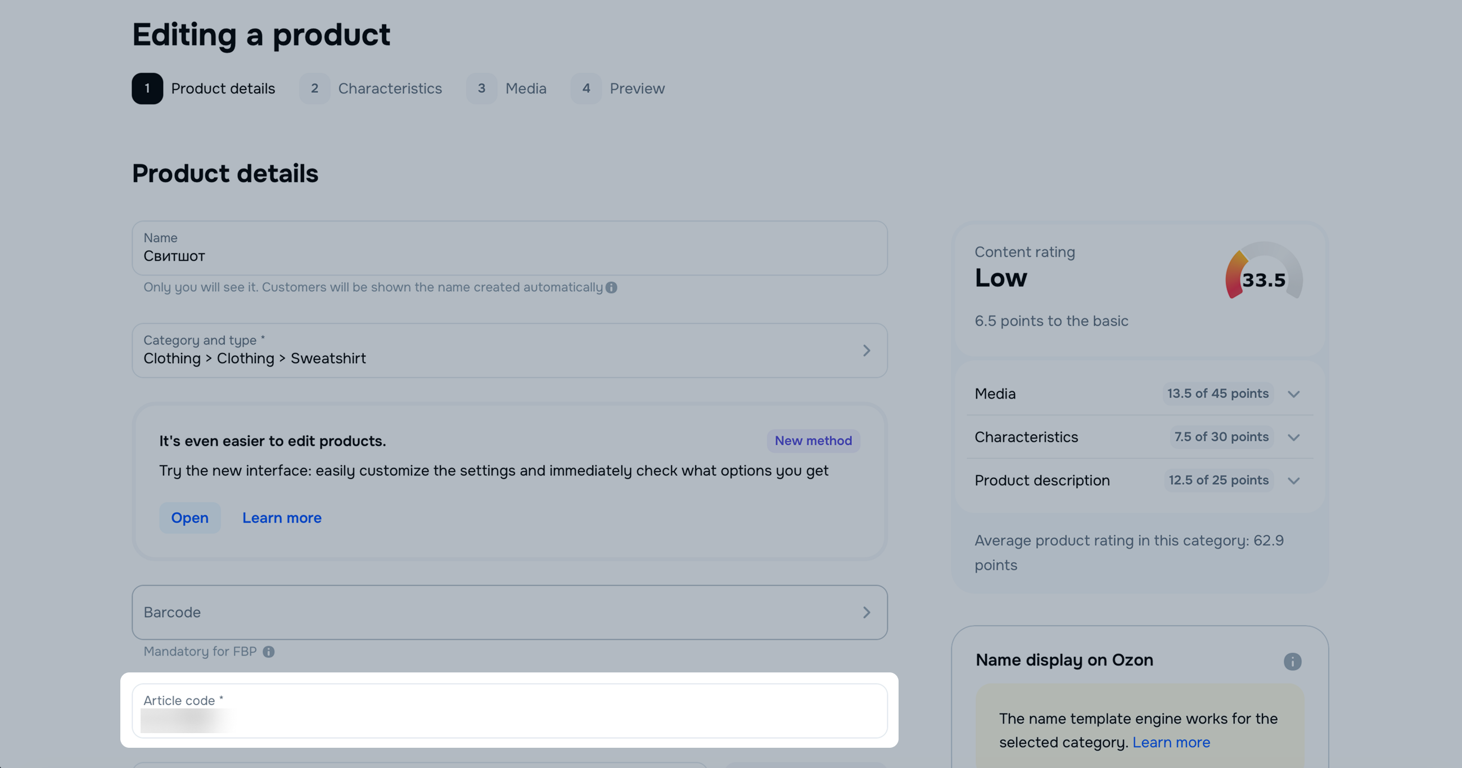Screen dimensions: 1462x768
Task: Click info icon next to automatic name hint
Action: pos(611,287)
